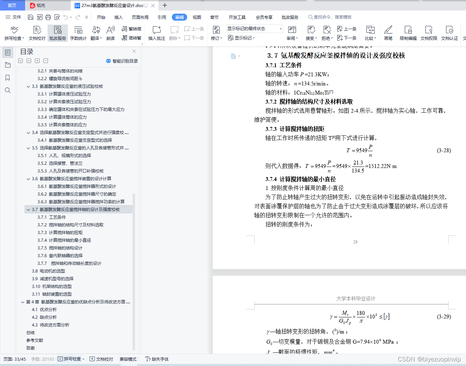
Task: Convert text with 简转繁
Action: 132,38
